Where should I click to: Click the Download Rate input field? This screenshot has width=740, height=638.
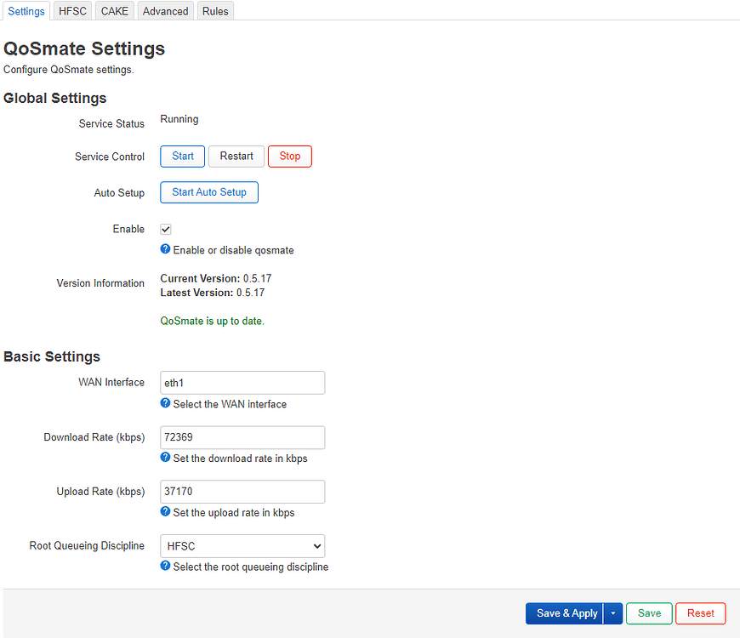tap(242, 436)
